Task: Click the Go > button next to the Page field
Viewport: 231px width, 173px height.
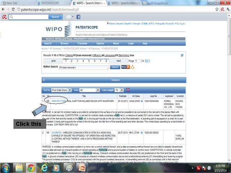Action: (147, 61)
